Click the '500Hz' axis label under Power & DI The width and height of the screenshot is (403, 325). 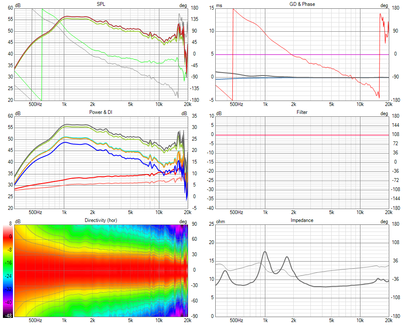[x=35, y=212]
